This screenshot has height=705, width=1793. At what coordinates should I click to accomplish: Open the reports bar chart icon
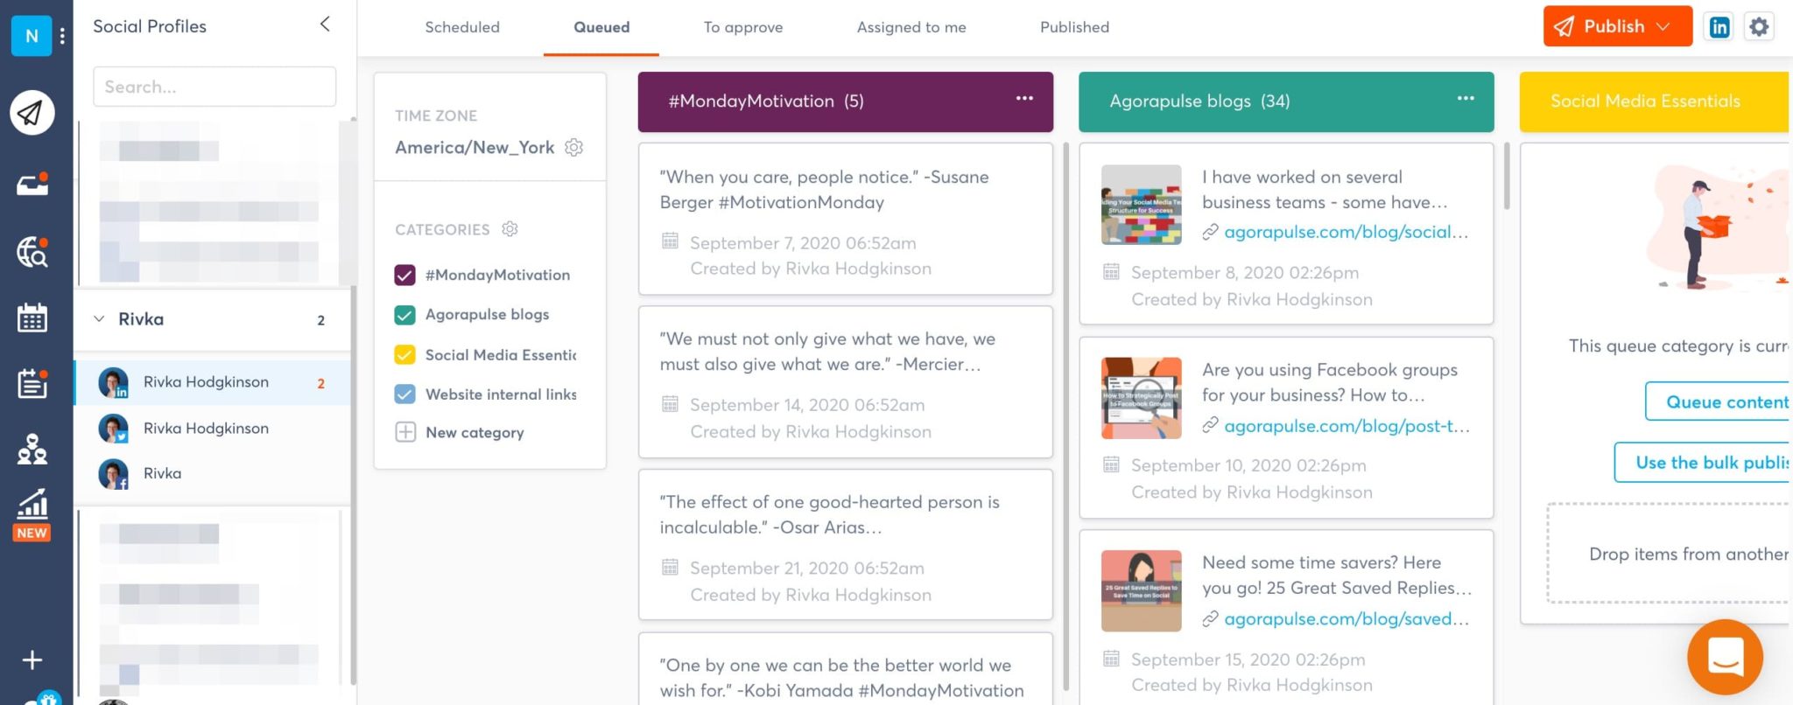(x=32, y=505)
